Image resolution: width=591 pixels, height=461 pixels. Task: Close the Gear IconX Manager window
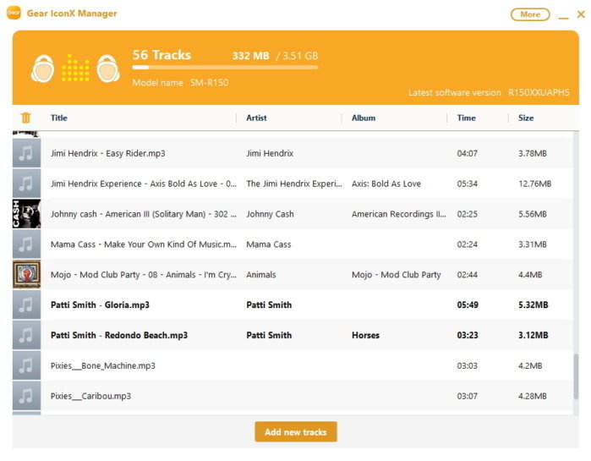pos(581,14)
